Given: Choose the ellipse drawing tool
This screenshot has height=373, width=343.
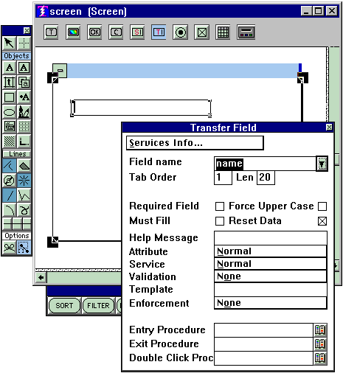Looking at the screenshot, I should tap(10, 112).
